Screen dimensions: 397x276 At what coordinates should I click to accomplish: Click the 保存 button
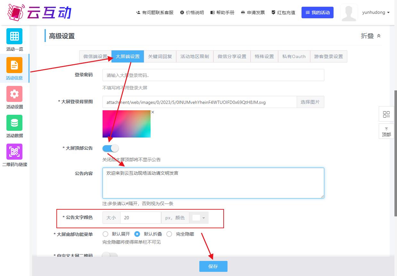click(x=213, y=266)
